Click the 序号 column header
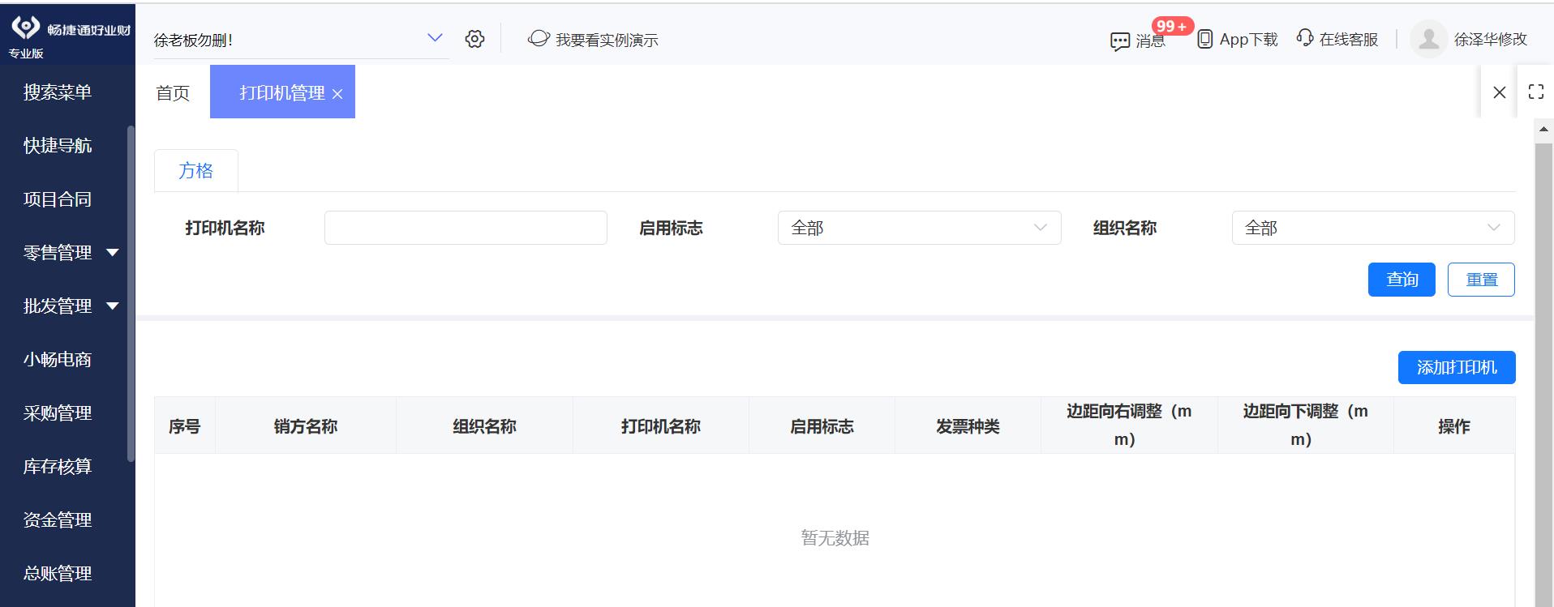The width and height of the screenshot is (1554, 607). click(185, 426)
